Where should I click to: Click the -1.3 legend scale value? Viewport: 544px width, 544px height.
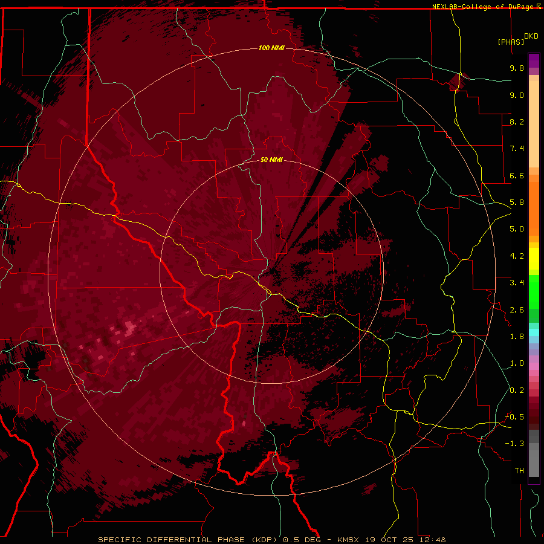(514, 444)
